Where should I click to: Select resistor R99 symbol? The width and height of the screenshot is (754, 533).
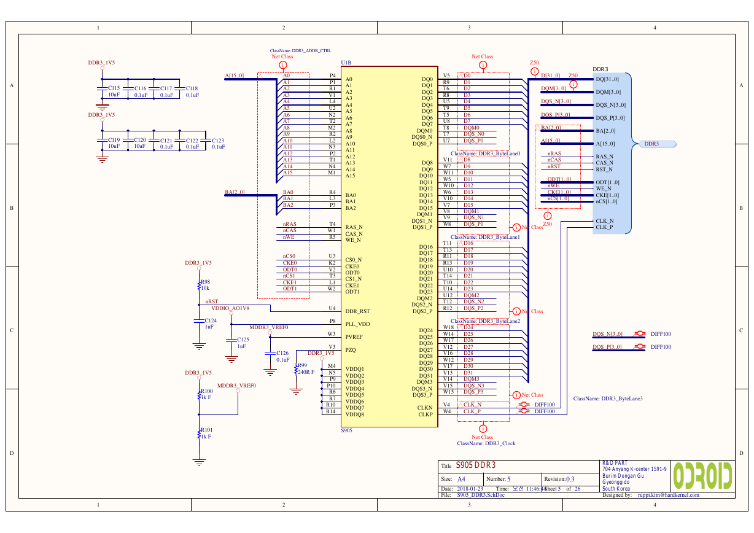pyautogui.click(x=295, y=368)
